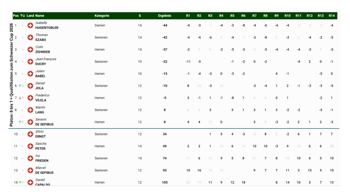Sort by Kategorie column header

coord(102,16)
